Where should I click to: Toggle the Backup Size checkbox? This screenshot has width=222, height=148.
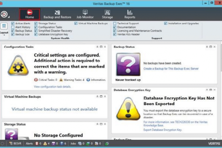tap(13, 34)
